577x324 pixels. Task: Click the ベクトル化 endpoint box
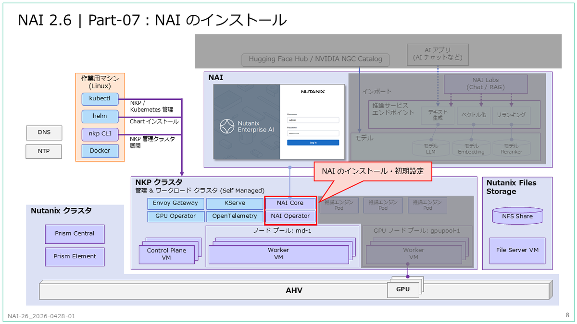474,115
